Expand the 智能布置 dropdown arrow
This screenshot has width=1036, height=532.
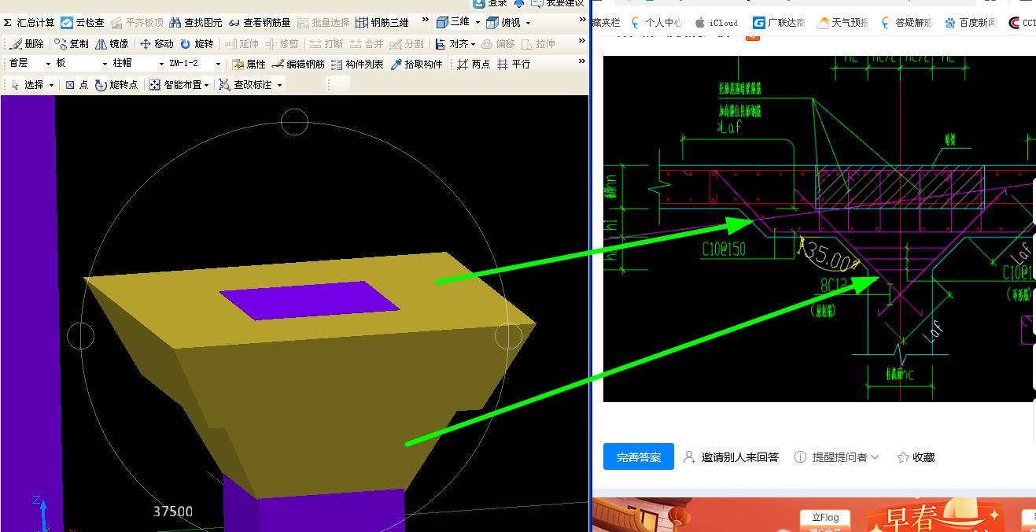(207, 85)
